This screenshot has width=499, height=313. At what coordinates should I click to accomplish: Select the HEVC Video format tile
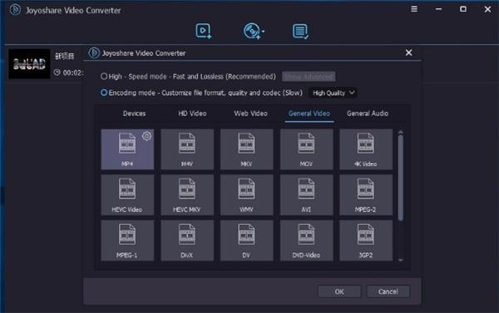127,195
